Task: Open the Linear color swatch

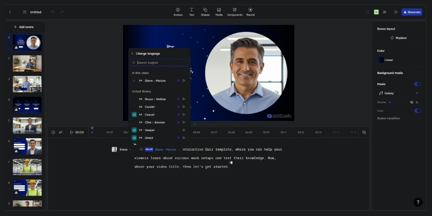Action: click(x=381, y=60)
